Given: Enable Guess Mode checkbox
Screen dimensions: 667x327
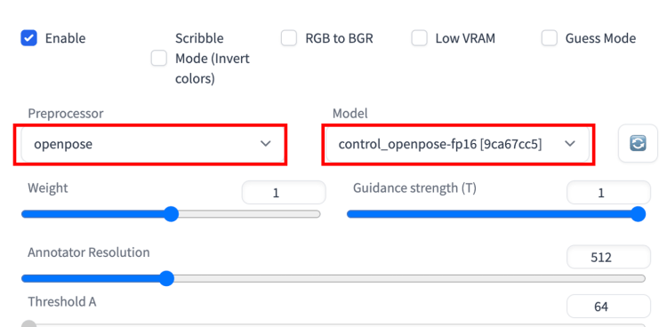Looking at the screenshot, I should point(550,38).
